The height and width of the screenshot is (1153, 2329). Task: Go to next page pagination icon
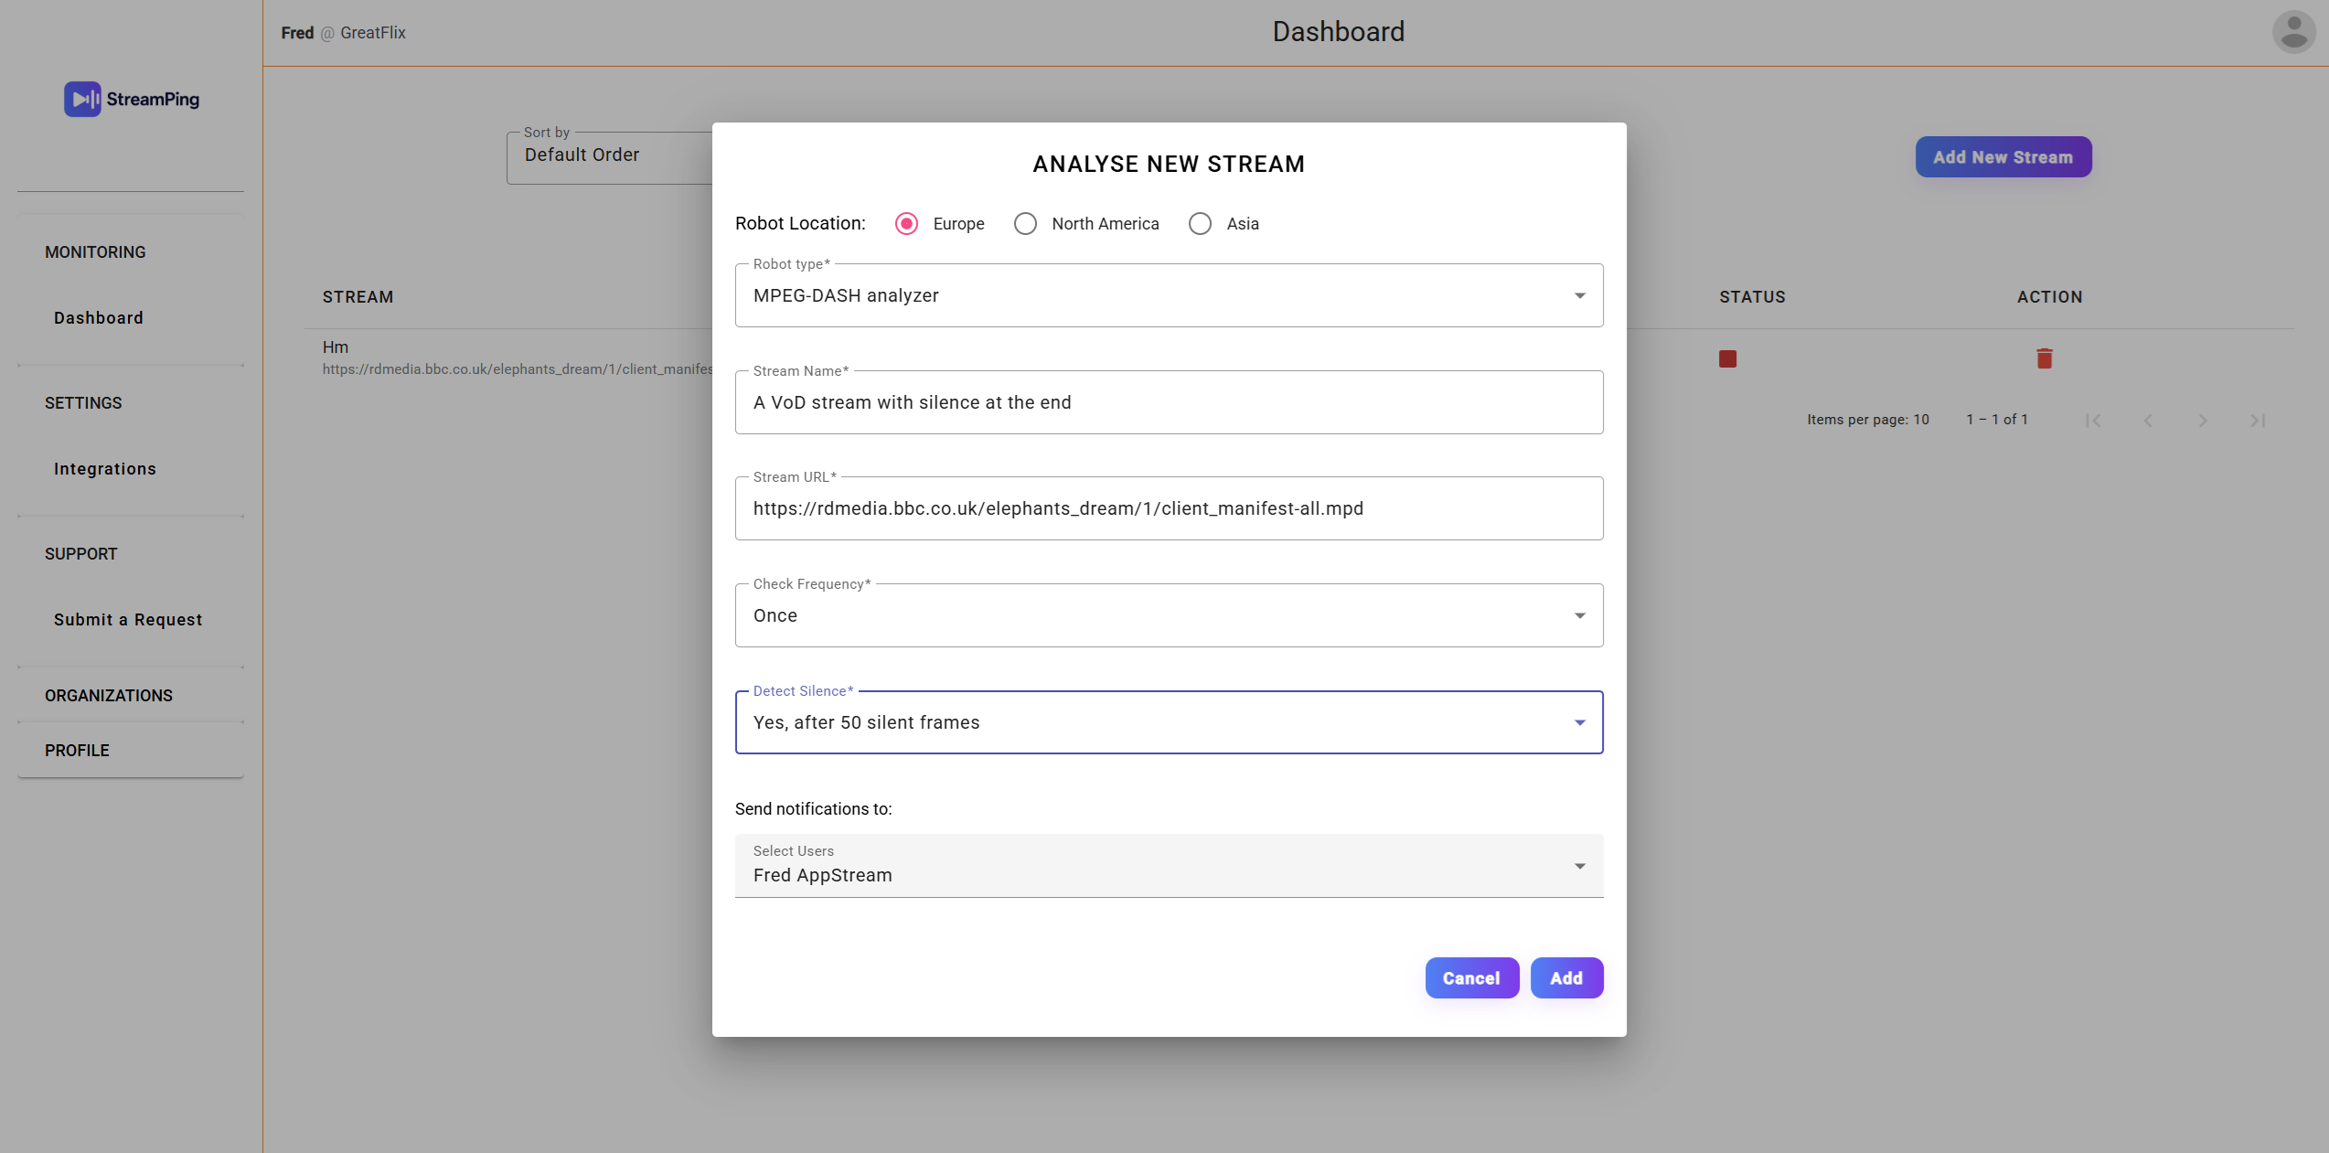pos(2203,421)
